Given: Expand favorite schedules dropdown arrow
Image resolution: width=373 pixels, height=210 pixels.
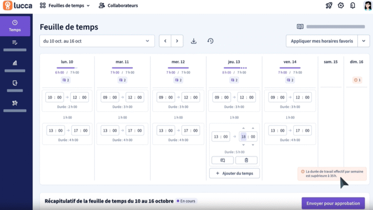Looking at the screenshot, I should tap(364, 41).
